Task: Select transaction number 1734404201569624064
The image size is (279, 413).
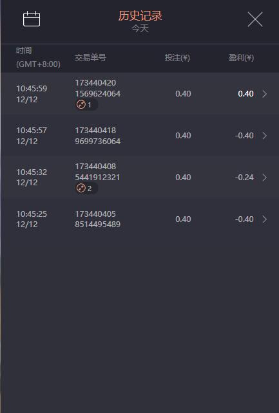Action: tap(97, 88)
